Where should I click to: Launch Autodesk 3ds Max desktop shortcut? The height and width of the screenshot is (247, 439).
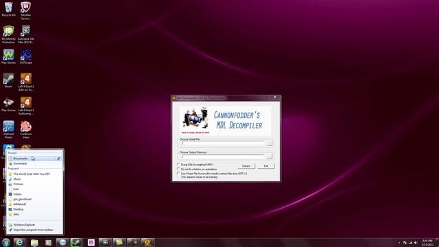pyautogui.click(x=26, y=34)
